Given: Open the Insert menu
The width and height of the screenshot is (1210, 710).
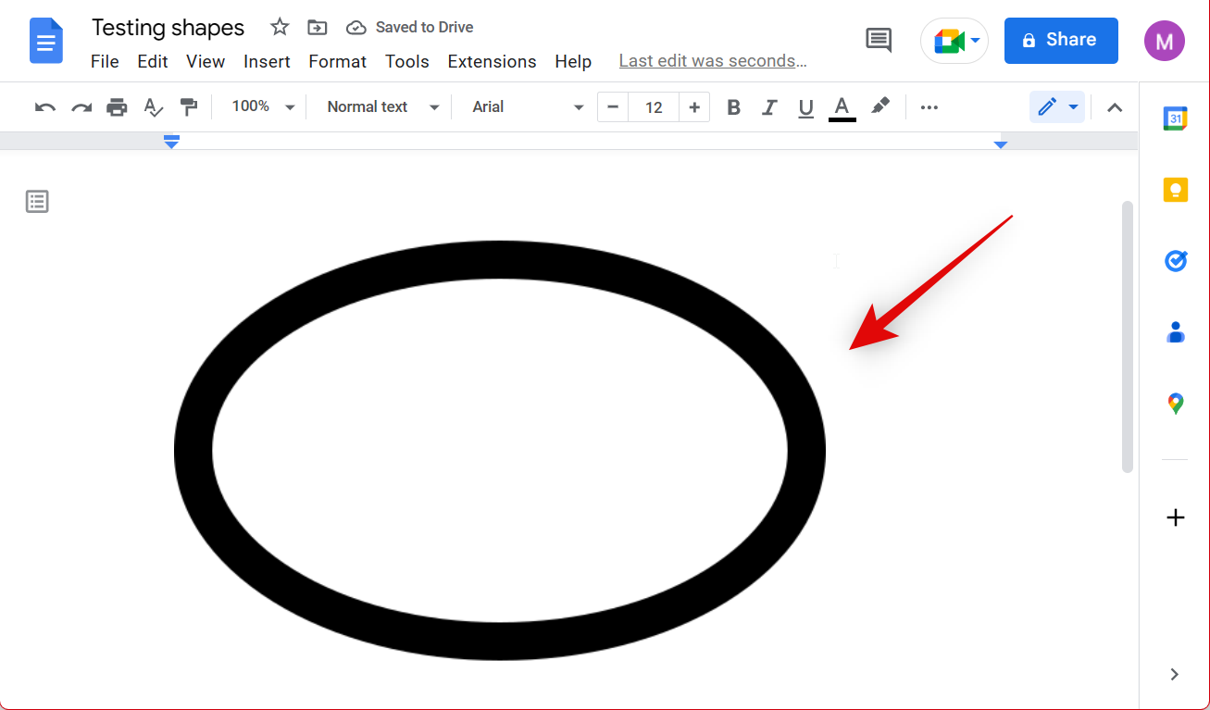Looking at the screenshot, I should coord(267,61).
